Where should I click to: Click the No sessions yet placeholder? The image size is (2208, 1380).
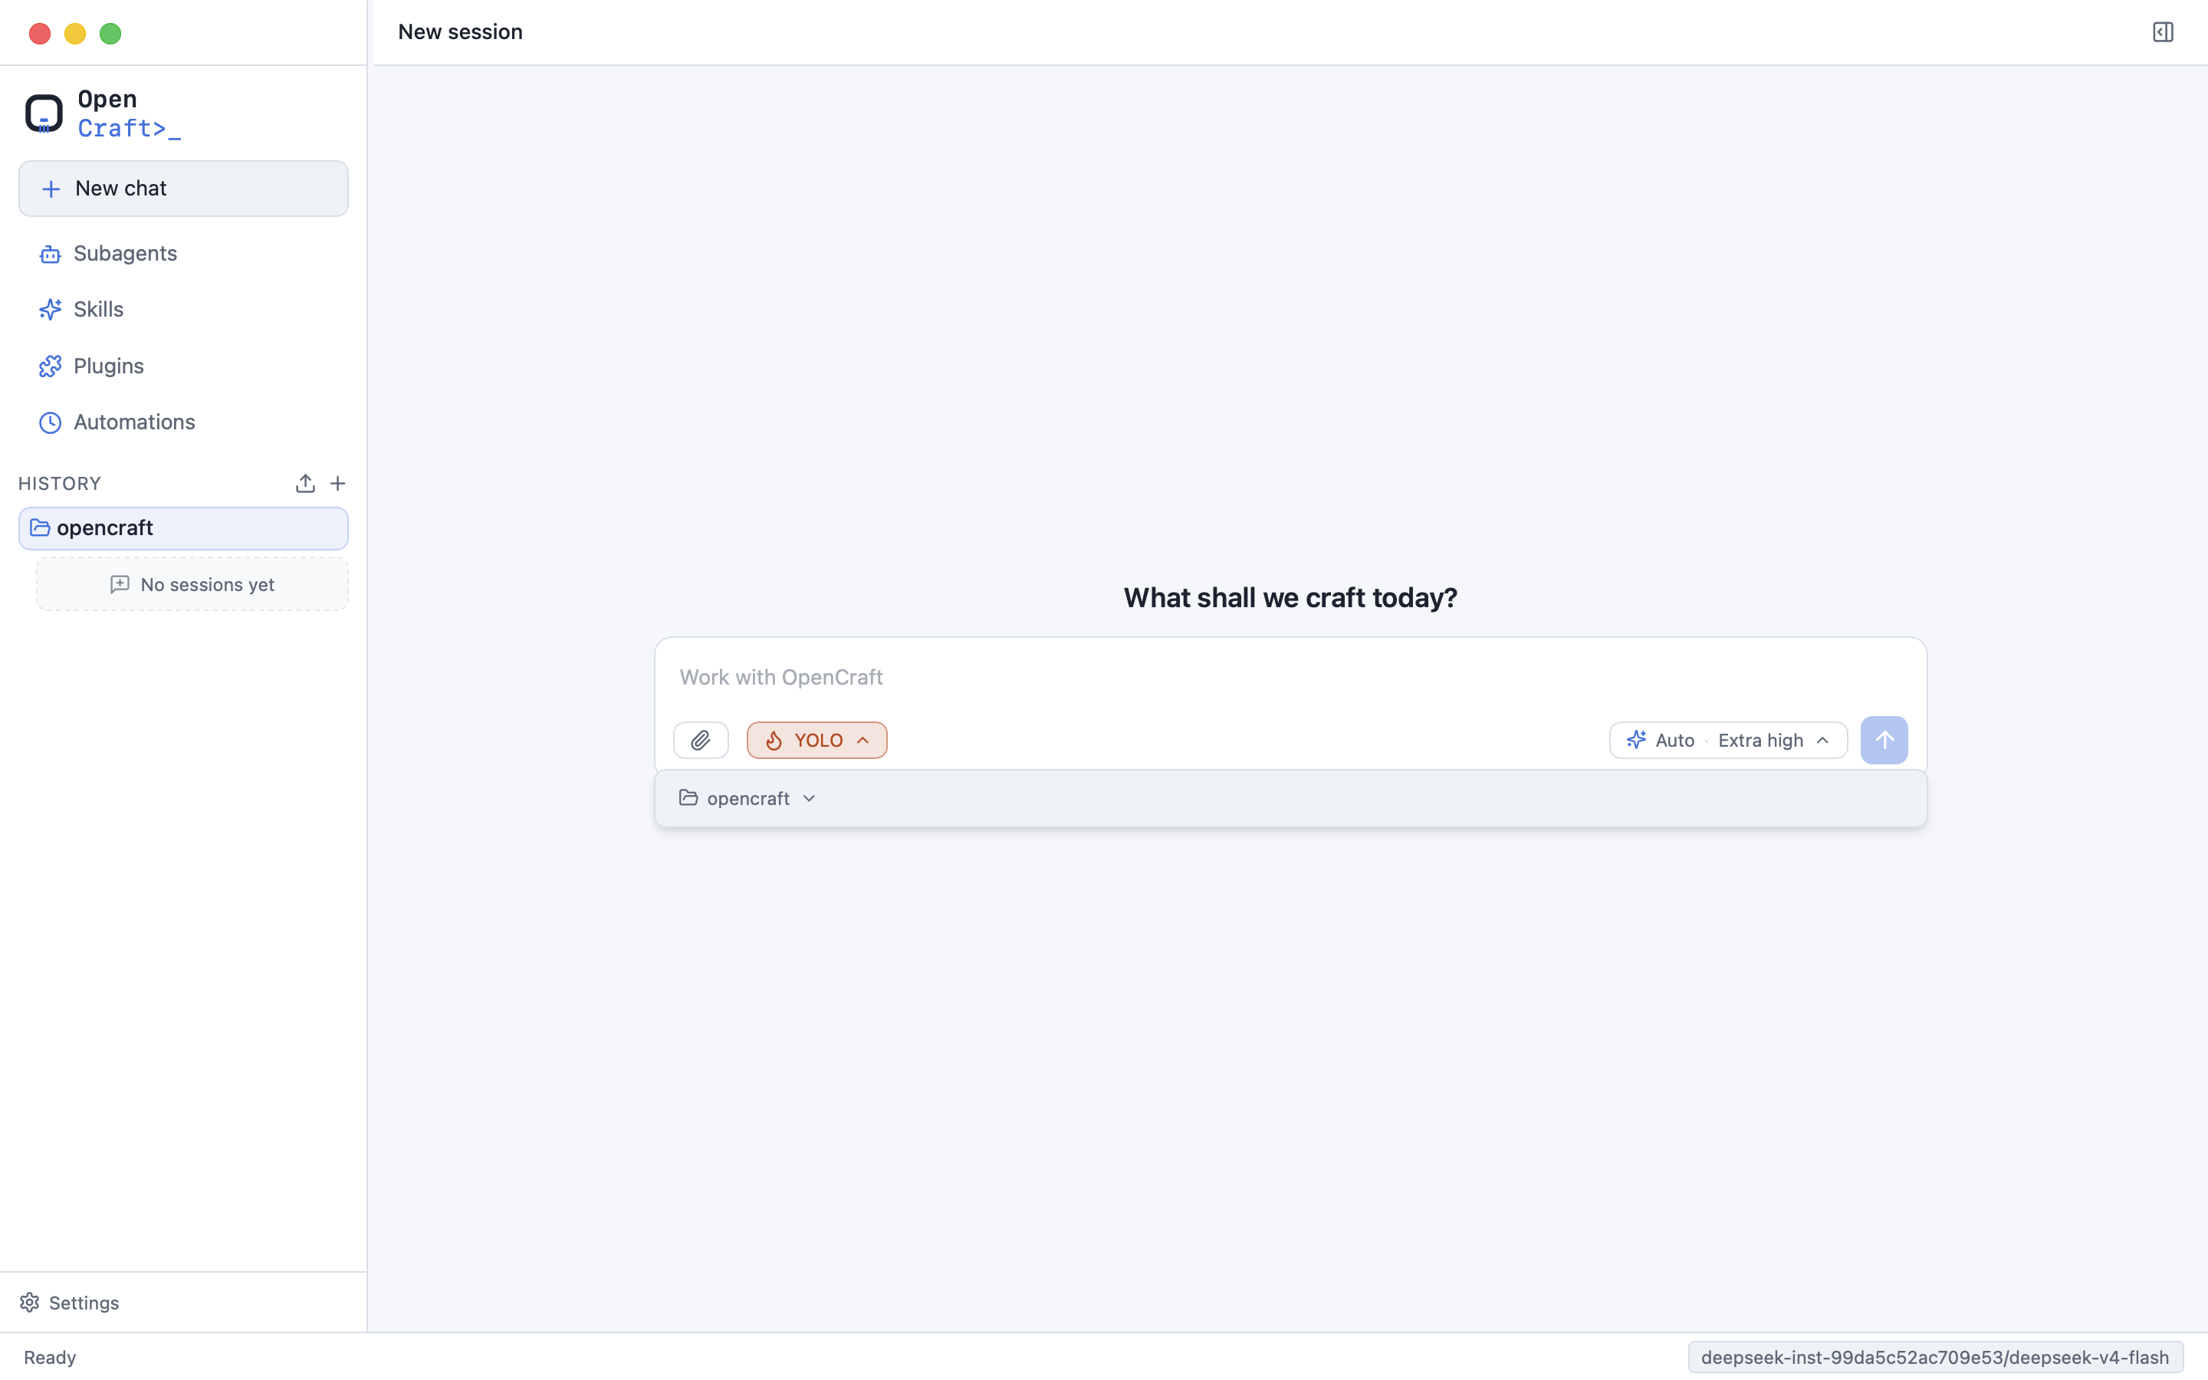192,584
